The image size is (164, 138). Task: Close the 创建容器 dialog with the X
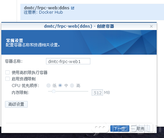tap(151, 26)
